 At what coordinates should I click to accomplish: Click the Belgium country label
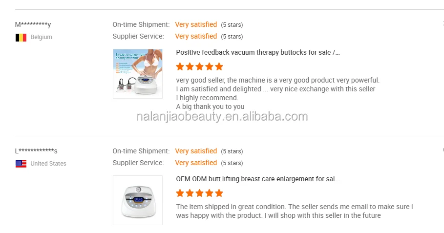(41, 37)
